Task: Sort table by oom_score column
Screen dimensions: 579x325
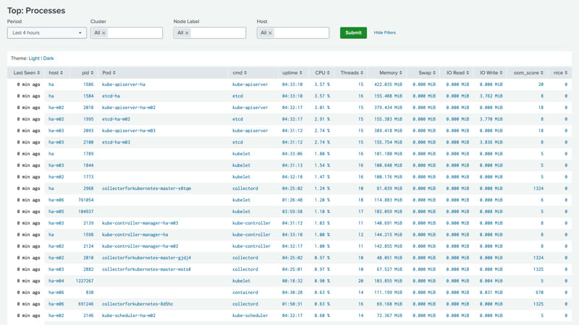Action: coord(528,73)
